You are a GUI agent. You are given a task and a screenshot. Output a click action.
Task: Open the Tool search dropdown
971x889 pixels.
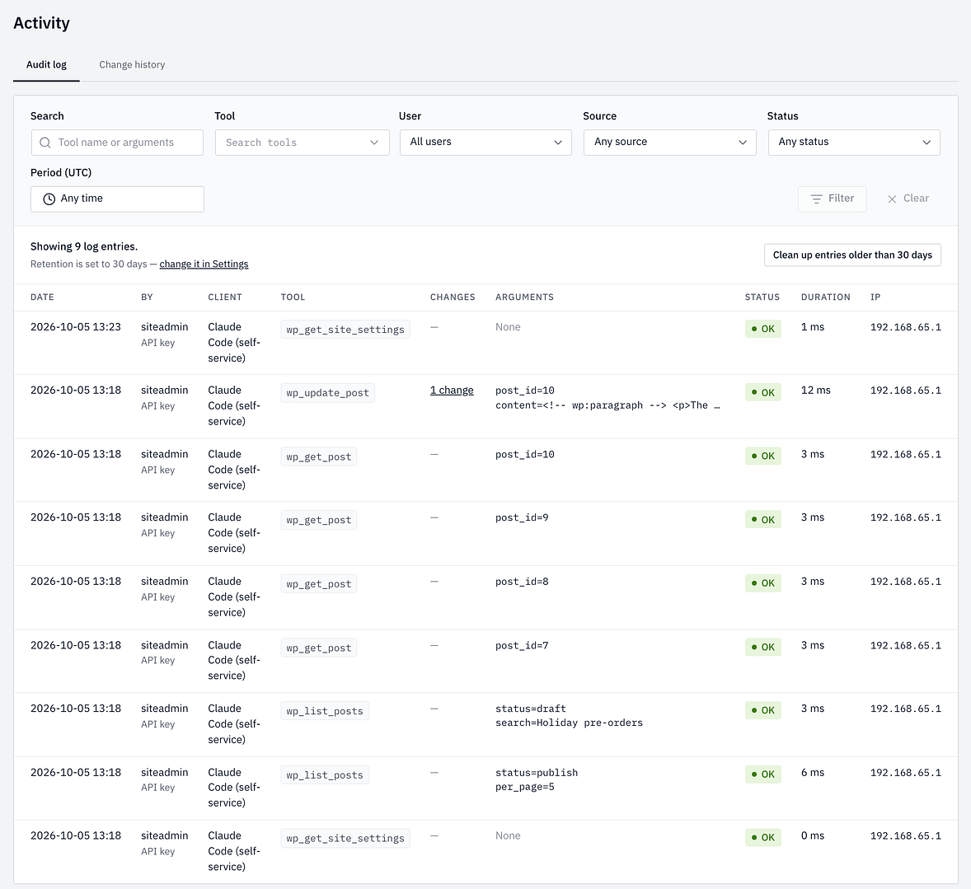(x=303, y=143)
